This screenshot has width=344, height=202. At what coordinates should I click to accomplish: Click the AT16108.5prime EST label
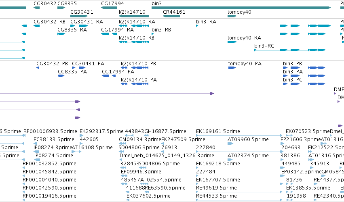tap(92, 148)
